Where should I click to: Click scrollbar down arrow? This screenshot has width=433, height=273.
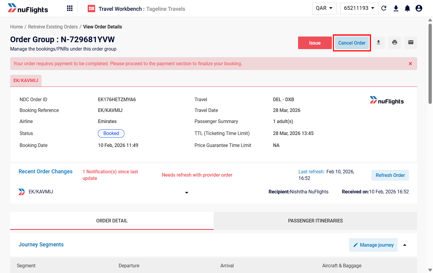click(430, 270)
